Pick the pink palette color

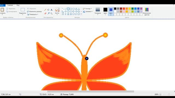click(124, 11)
